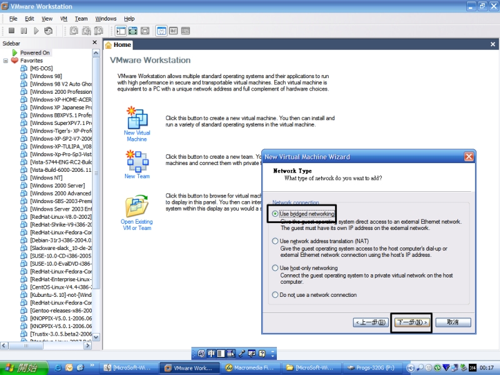Click the Take Snapshot toolbar icon
500x375 pixels.
74,31
